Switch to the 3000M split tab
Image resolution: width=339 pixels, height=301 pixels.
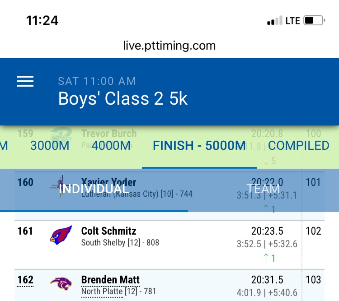[x=50, y=146]
